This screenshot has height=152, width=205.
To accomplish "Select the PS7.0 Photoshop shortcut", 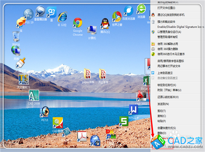I will 45,112.
